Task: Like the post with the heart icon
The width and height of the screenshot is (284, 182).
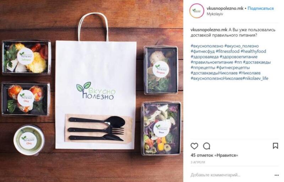Action: pyautogui.click(x=194, y=146)
